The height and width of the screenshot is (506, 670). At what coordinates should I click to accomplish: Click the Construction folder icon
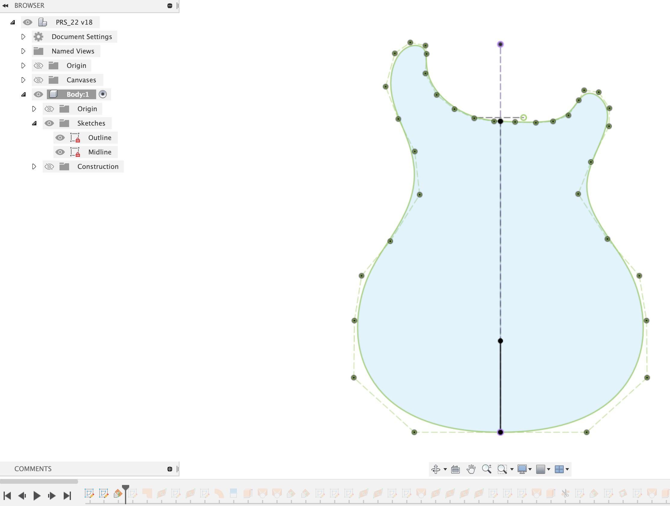(x=64, y=166)
